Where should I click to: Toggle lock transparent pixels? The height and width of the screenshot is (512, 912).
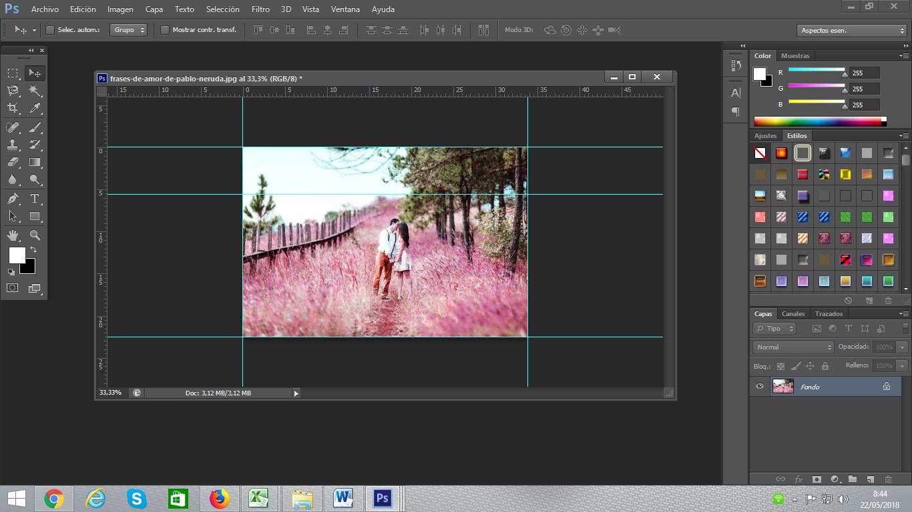tap(780, 366)
